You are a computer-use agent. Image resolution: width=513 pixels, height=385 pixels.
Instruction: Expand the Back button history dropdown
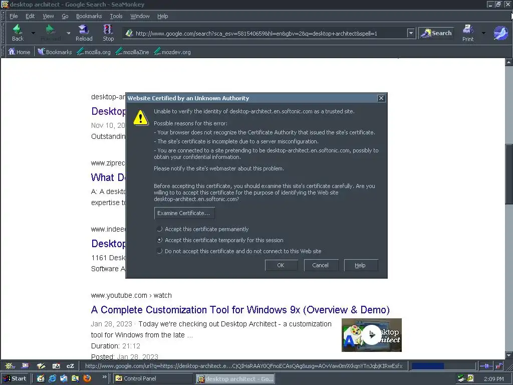(33, 33)
